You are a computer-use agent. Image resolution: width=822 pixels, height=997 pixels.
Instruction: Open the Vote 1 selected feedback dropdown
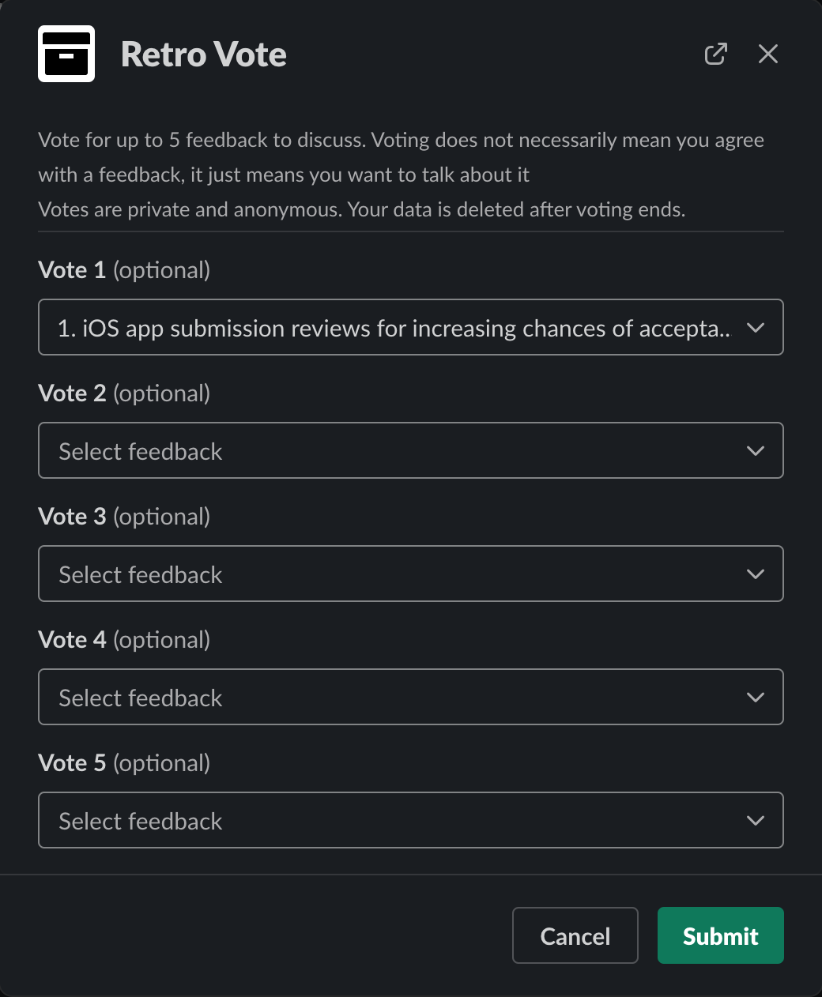[x=394, y=327]
